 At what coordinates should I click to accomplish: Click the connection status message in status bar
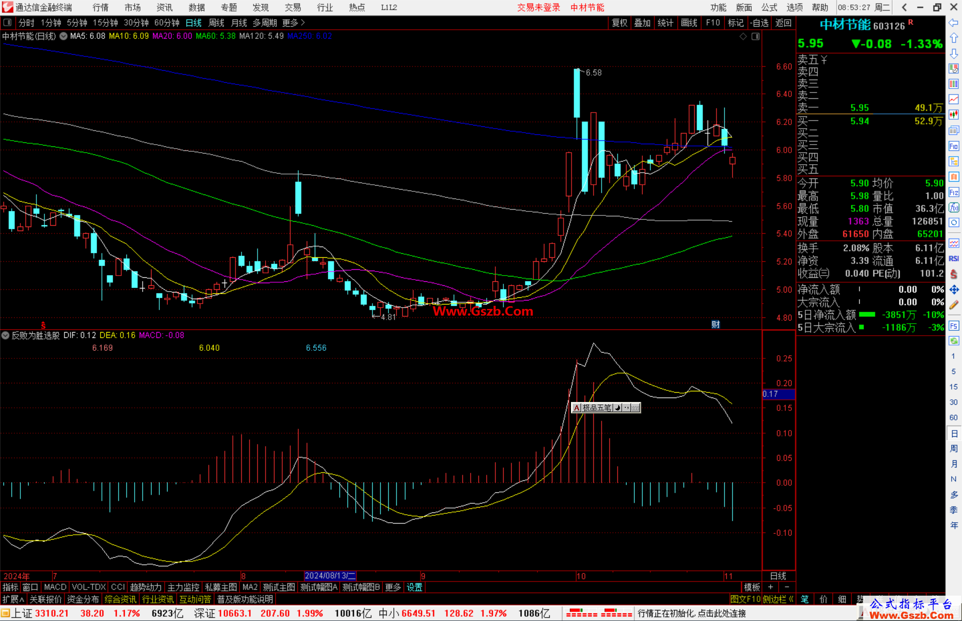coord(692,613)
